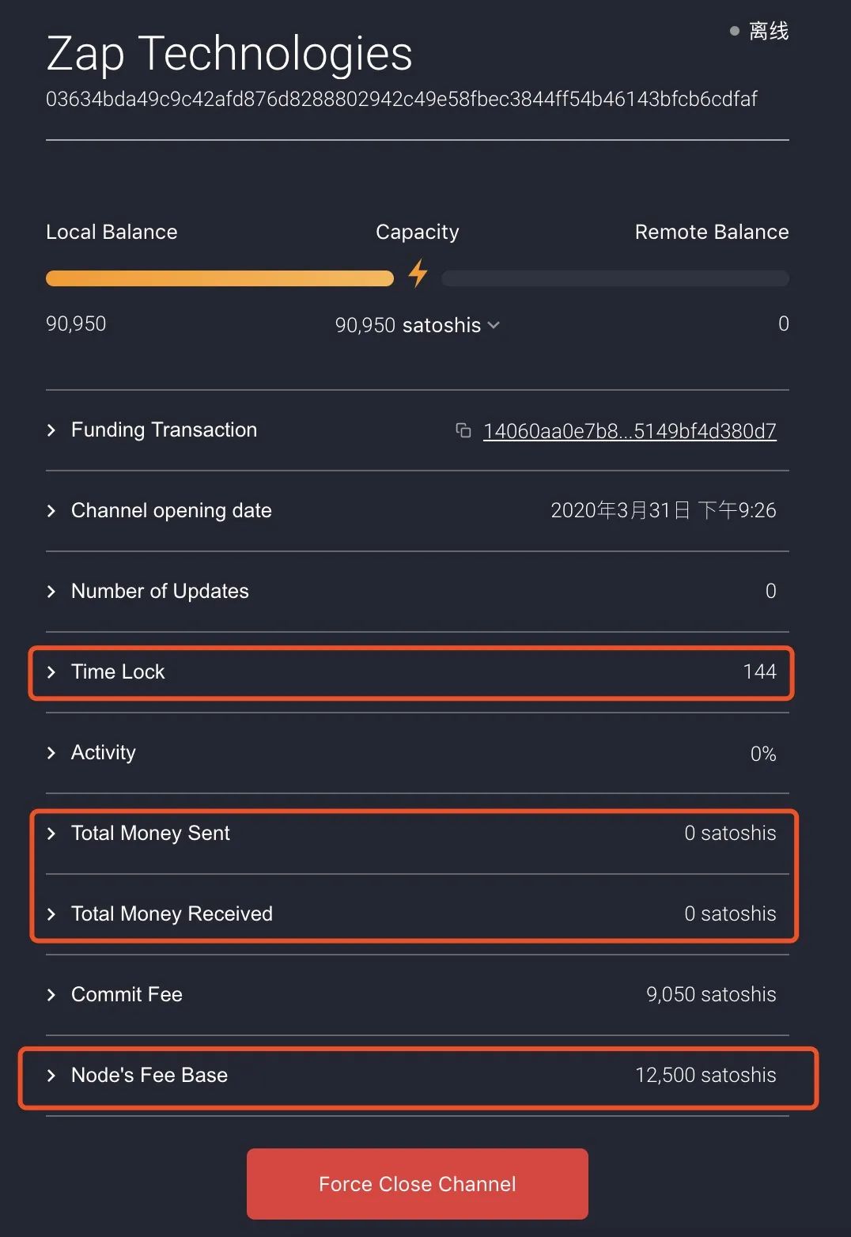Click the node public key text
851x1237 pixels.
(x=401, y=99)
